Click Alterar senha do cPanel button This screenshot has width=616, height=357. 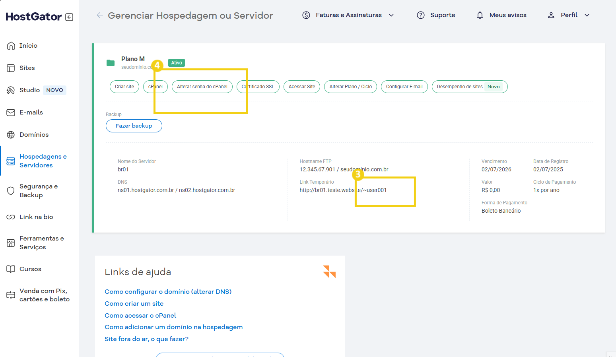coord(202,87)
